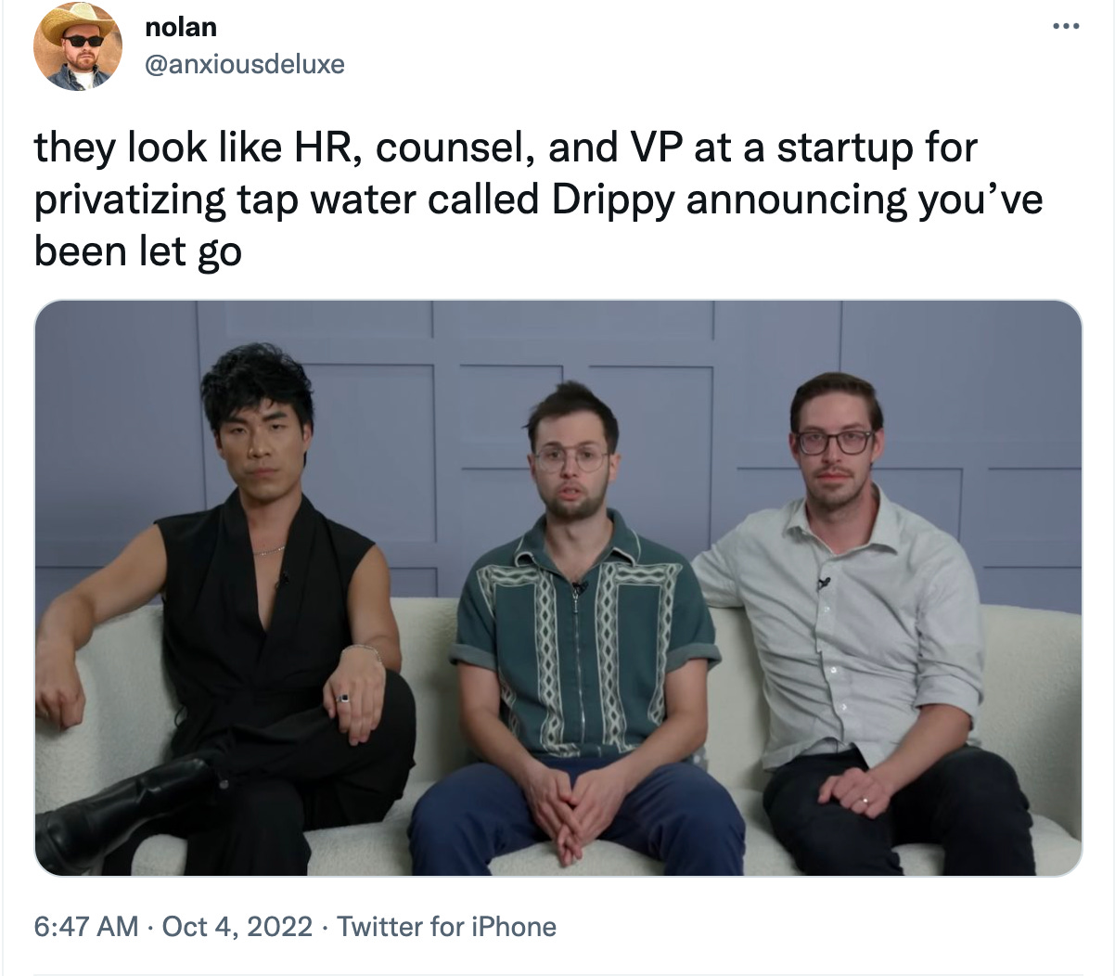Open the display name nolan profile
Viewport: 1115px width, 976px height.
(x=181, y=27)
